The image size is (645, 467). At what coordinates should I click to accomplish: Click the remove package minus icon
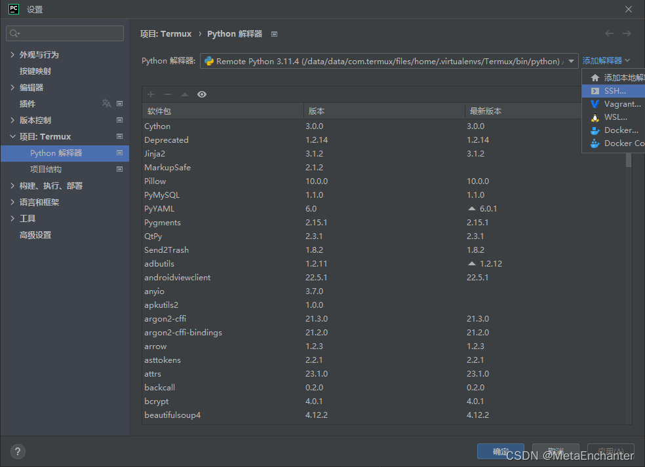(168, 94)
